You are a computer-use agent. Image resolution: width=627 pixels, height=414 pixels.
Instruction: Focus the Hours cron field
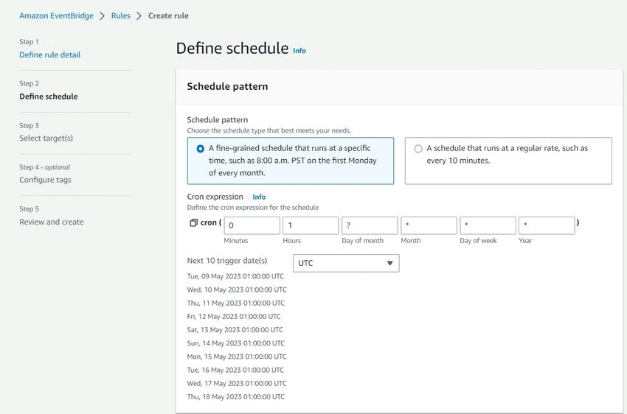[x=311, y=225]
